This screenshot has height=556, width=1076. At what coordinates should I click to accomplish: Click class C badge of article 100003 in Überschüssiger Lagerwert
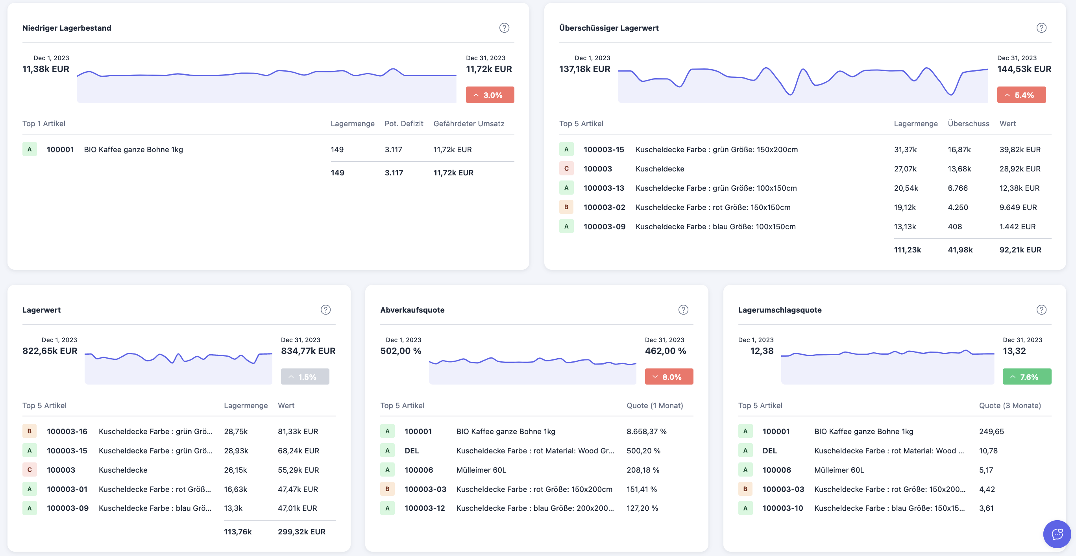tap(566, 169)
